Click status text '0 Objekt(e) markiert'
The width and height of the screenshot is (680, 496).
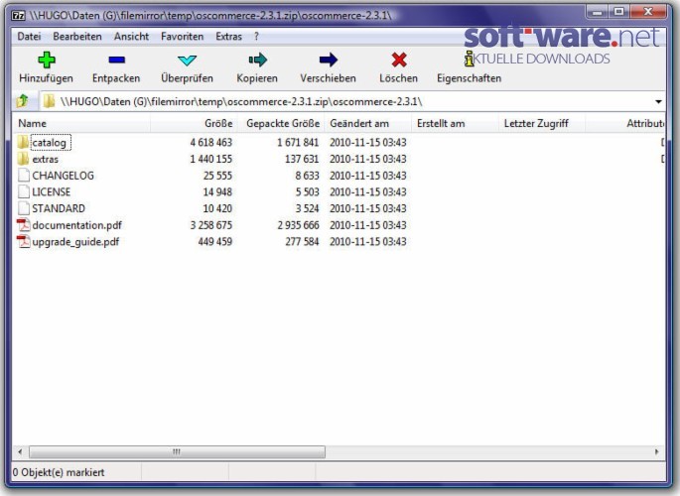[59, 472]
